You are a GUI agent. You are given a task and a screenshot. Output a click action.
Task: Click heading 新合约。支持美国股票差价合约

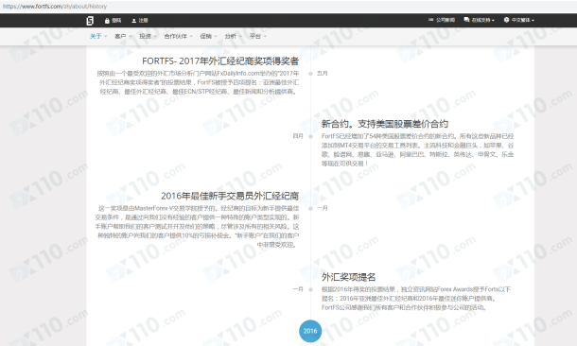(x=385, y=124)
